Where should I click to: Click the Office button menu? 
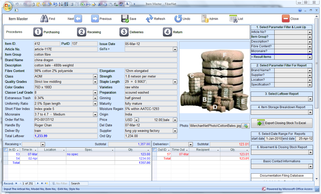point(8,6)
